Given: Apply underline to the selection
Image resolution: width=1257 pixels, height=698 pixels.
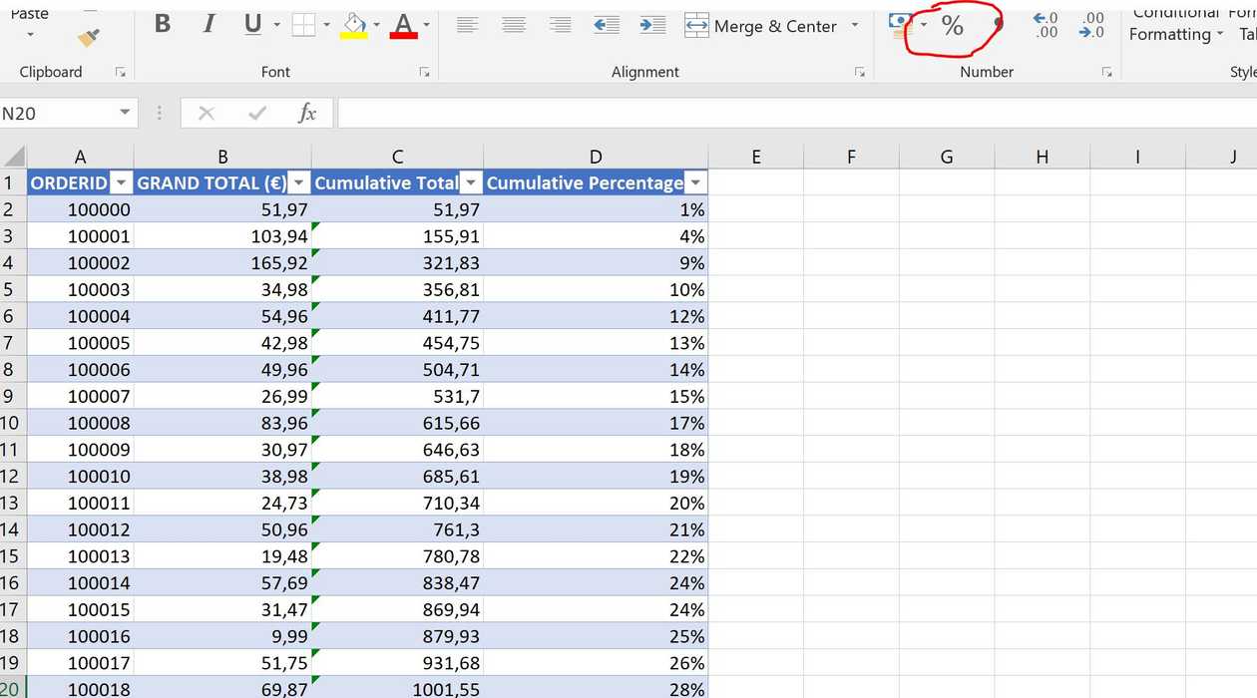Looking at the screenshot, I should click(x=250, y=25).
